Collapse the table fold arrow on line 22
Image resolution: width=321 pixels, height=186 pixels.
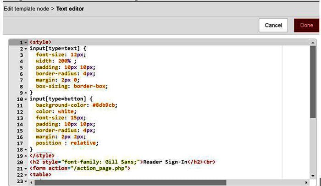tap(26, 175)
